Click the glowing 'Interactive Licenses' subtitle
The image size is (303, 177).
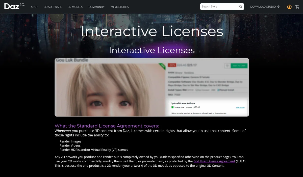pyautogui.click(x=152, y=50)
